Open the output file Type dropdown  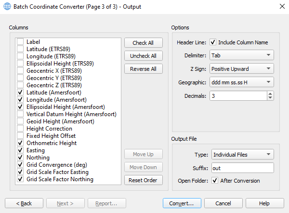pos(242,155)
